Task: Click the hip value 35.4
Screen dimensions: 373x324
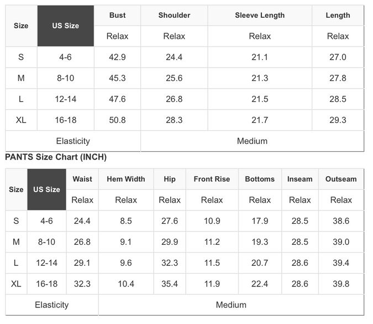Action: [170, 284]
